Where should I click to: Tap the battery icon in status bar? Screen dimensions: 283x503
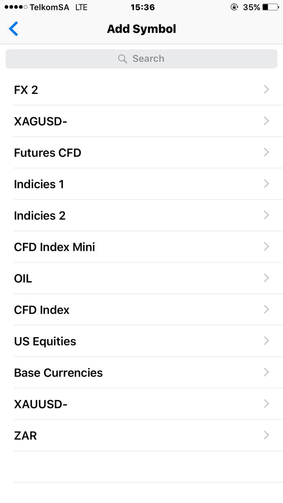270,7
